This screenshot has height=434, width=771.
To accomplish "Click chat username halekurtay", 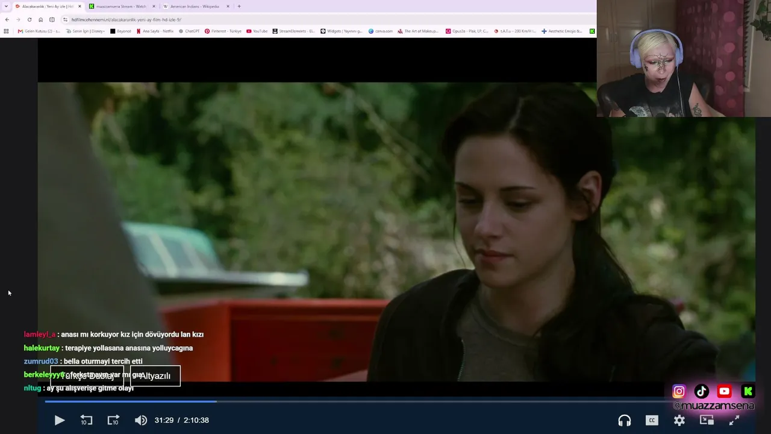I will tap(42, 348).
